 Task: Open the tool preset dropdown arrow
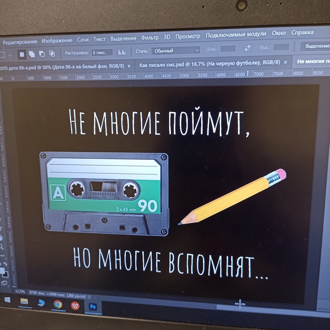pyautogui.click(x=10, y=55)
